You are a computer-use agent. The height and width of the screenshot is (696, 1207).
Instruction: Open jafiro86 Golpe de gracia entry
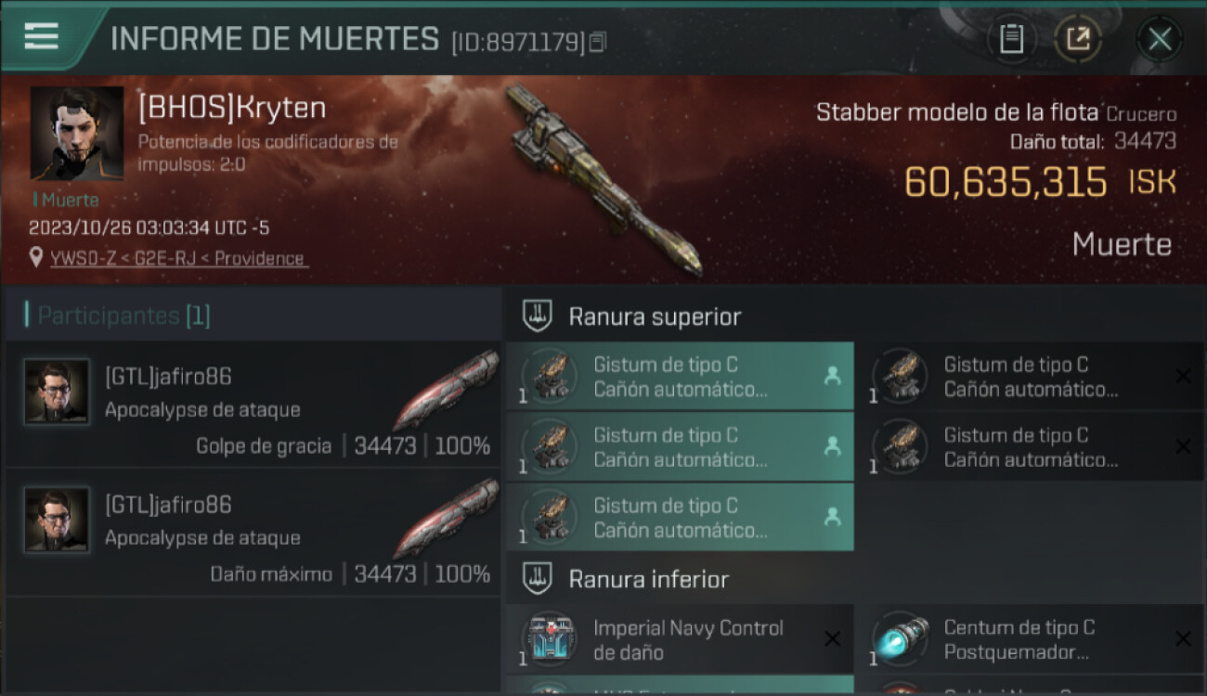(253, 405)
